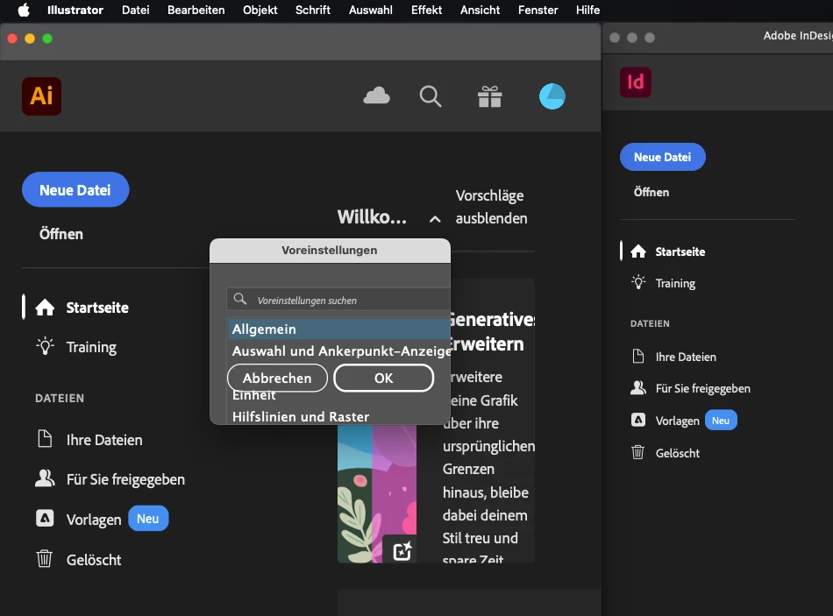Click Öffnen in Illustrator sidebar

[61, 234]
